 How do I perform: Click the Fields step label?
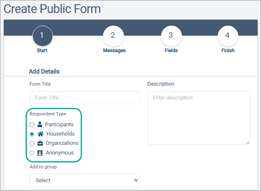pyautogui.click(x=171, y=50)
